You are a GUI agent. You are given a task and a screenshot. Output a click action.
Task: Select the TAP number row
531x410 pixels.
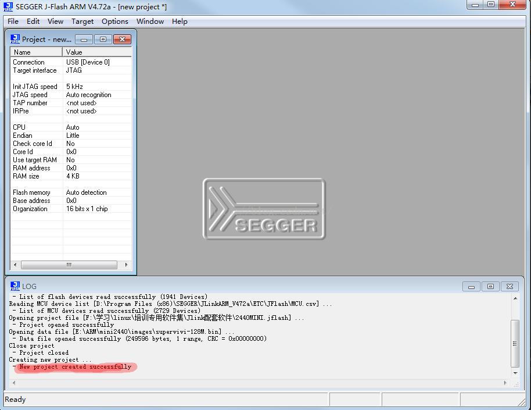71,103
